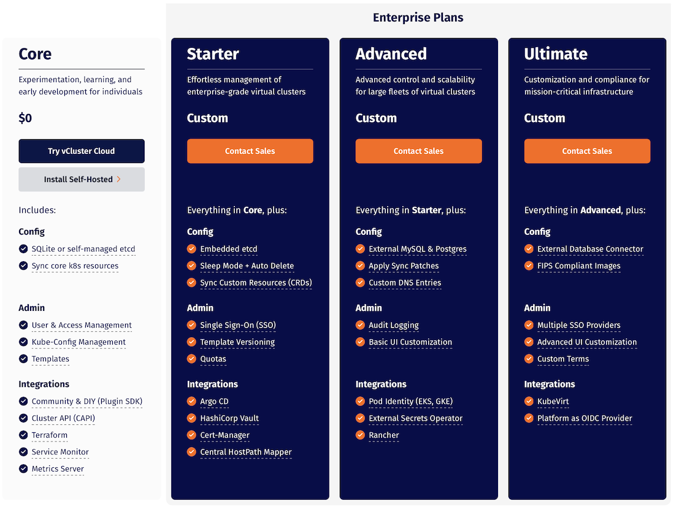Open the Single Sign-On (SSO) feature link
The width and height of the screenshot is (679, 512).
[x=237, y=325]
